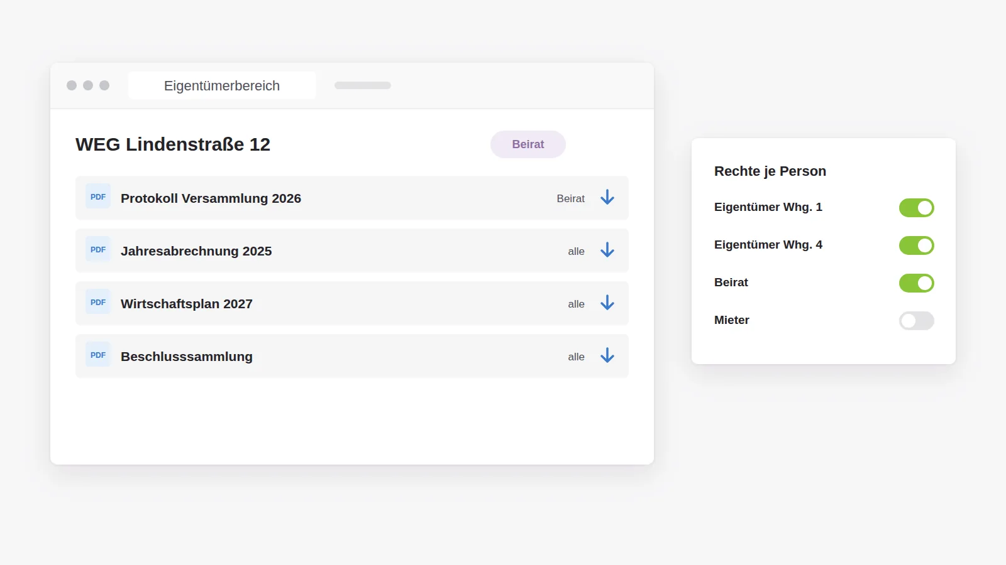Click the WEG Lindenstraße 12 heading
This screenshot has height=565, width=1006.
click(173, 144)
